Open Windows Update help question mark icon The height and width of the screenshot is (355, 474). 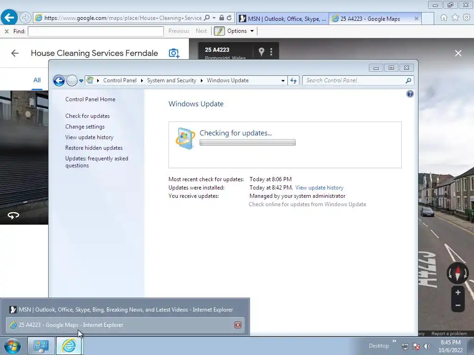pos(410,94)
